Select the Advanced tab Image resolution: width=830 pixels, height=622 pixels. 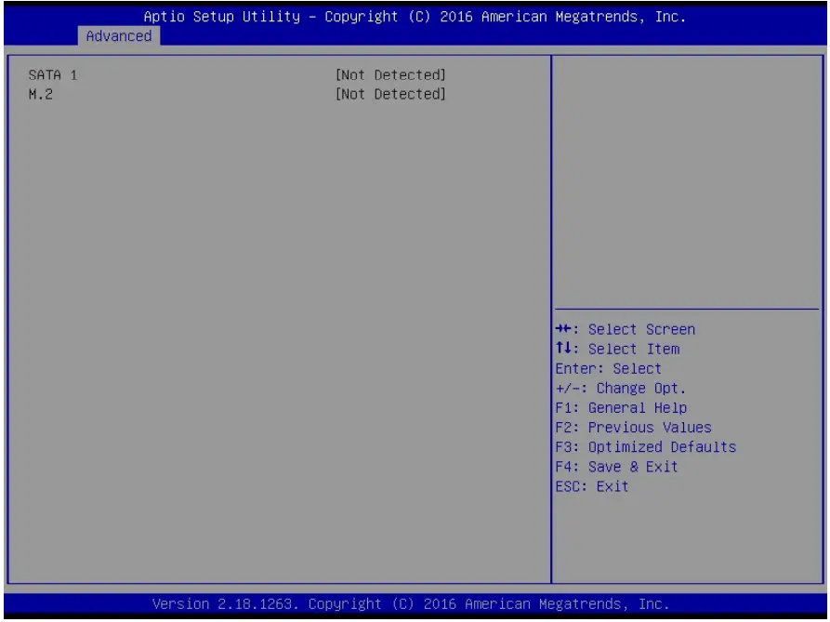point(119,36)
